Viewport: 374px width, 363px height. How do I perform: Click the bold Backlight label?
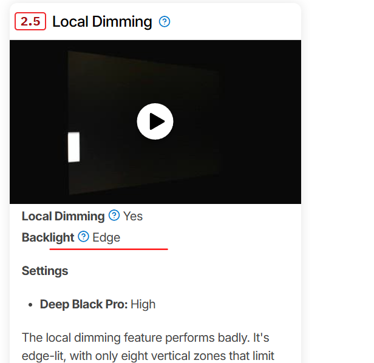click(48, 237)
